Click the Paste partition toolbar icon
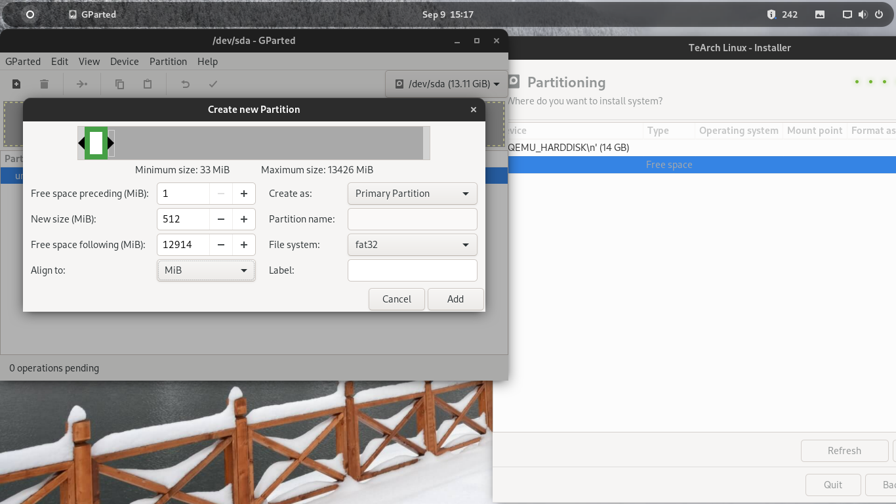The height and width of the screenshot is (504, 896). point(148,84)
